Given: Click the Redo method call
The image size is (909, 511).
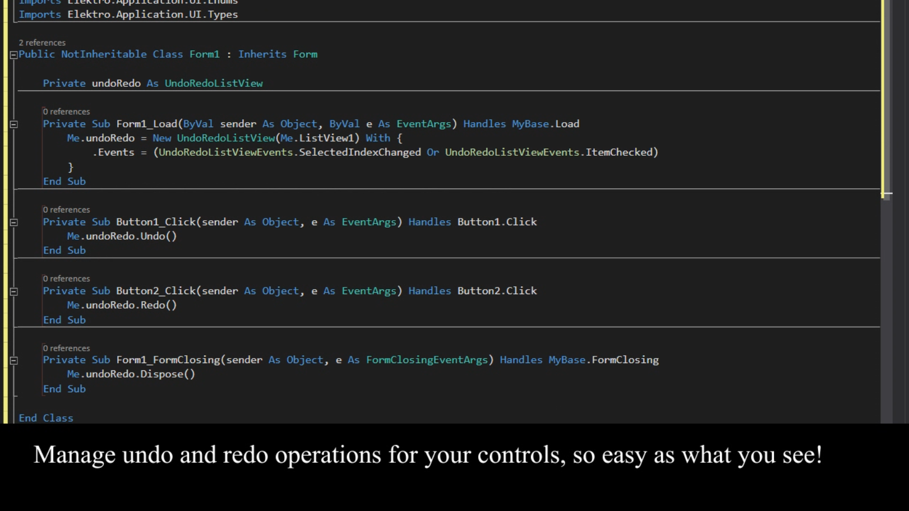Looking at the screenshot, I should click(153, 305).
